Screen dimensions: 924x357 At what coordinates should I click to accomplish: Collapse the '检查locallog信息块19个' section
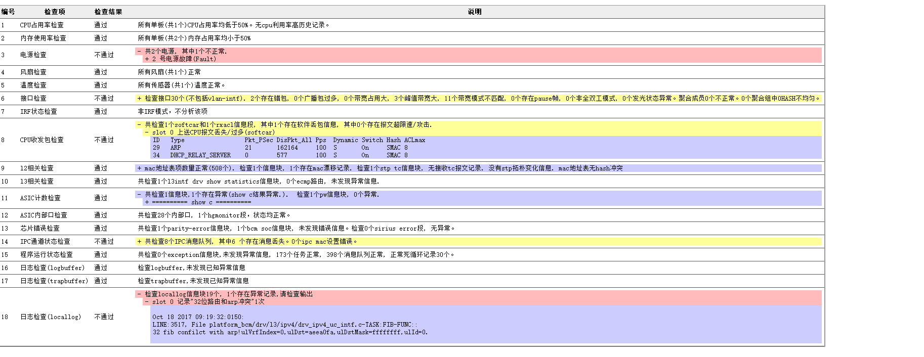tap(139, 294)
